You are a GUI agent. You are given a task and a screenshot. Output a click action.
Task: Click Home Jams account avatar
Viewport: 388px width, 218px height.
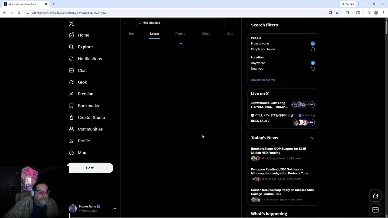click(73, 209)
